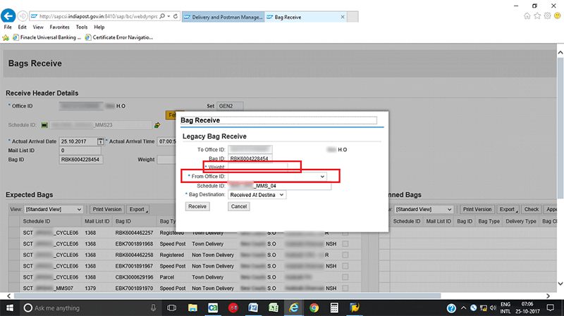Tick the checkbox in the EBK7001891968 NSH row
Image resolution: width=564 pixels, height=316 pixels.
click(x=345, y=244)
